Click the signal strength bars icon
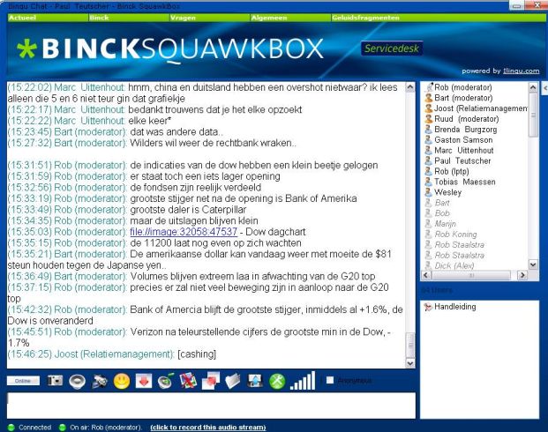 point(303,381)
